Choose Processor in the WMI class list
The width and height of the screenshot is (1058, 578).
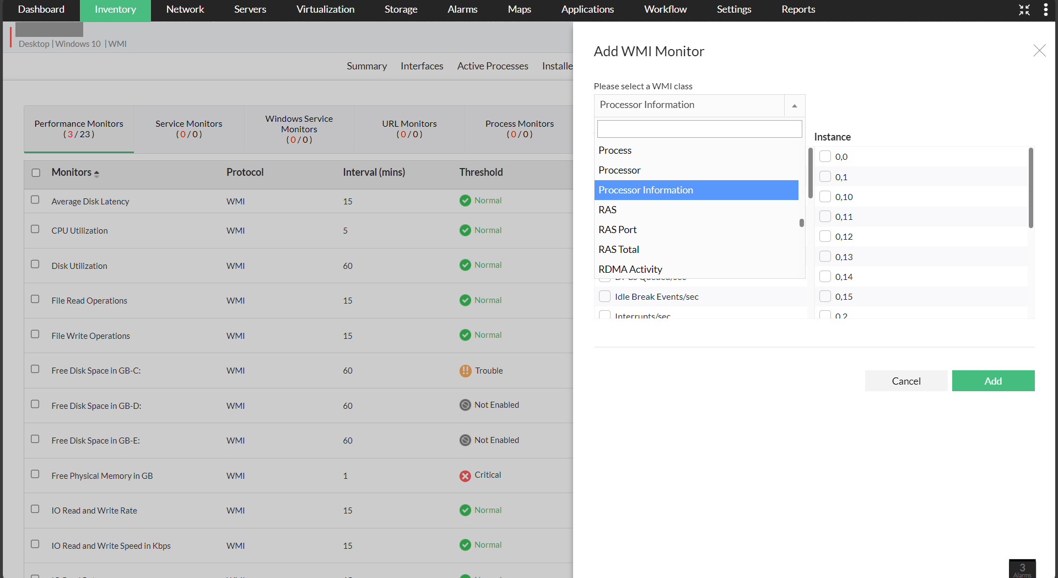(x=619, y=170)
